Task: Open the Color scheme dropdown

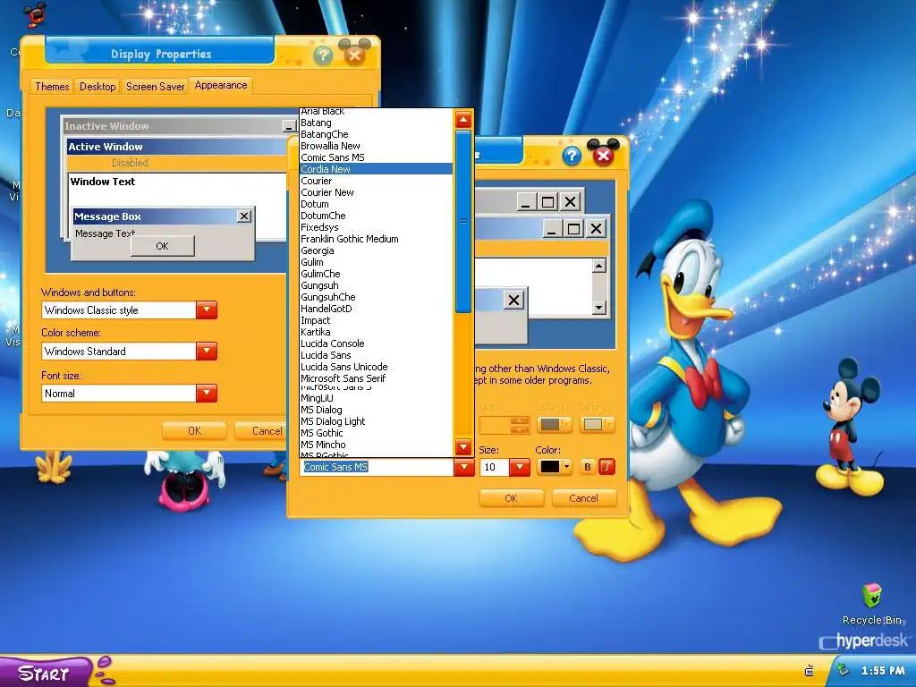Action: pos(207,351)
